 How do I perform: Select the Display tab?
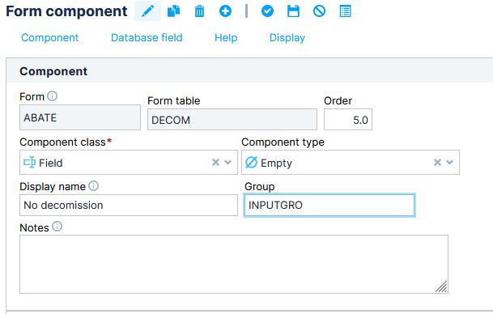pyautogui.click(x=287, y=38)
